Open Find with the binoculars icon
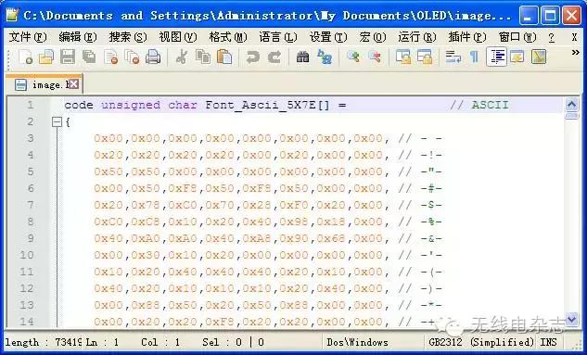This screenshot has width=587, height=355. pos(302,57)
